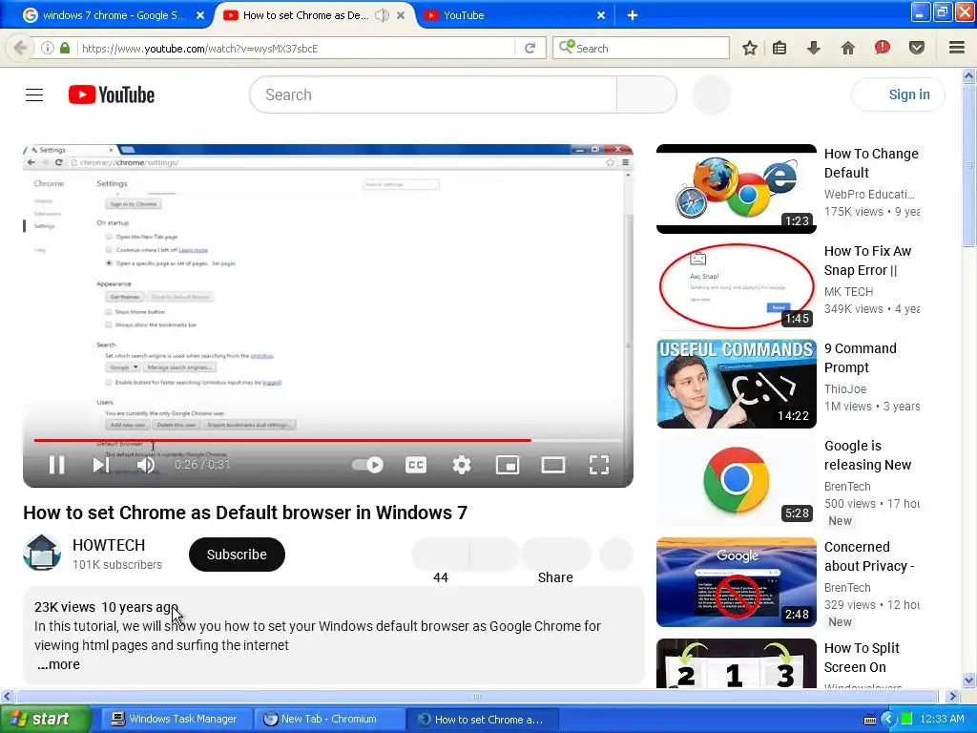Open a new tab with plus button
The width and height of the screenshot is (977, 733).
pos(633,15)
